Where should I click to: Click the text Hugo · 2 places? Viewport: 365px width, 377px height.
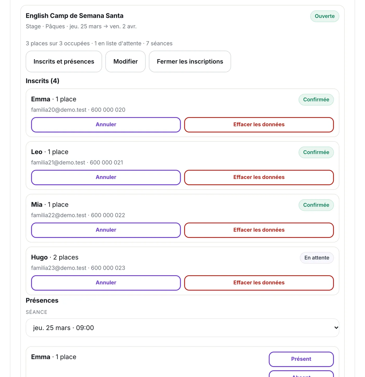(x=55, y=258)
